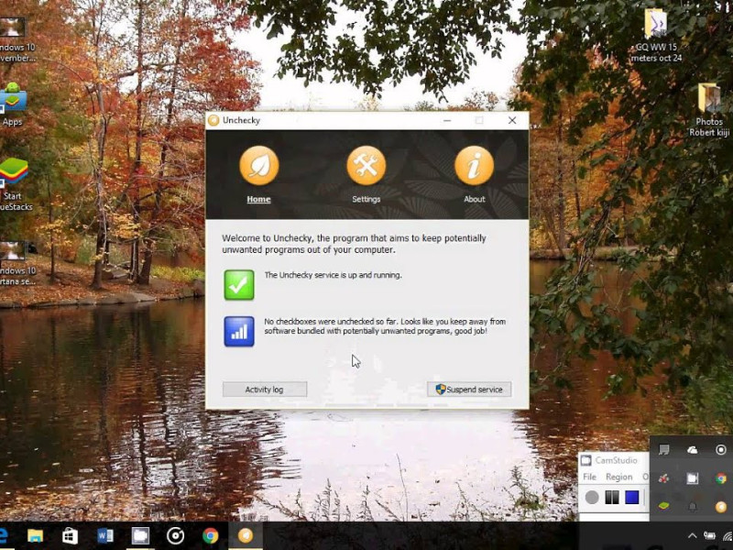Select the Unchecky taskbar button
This screenshot has height=550, width=733.
coord(246,536)
